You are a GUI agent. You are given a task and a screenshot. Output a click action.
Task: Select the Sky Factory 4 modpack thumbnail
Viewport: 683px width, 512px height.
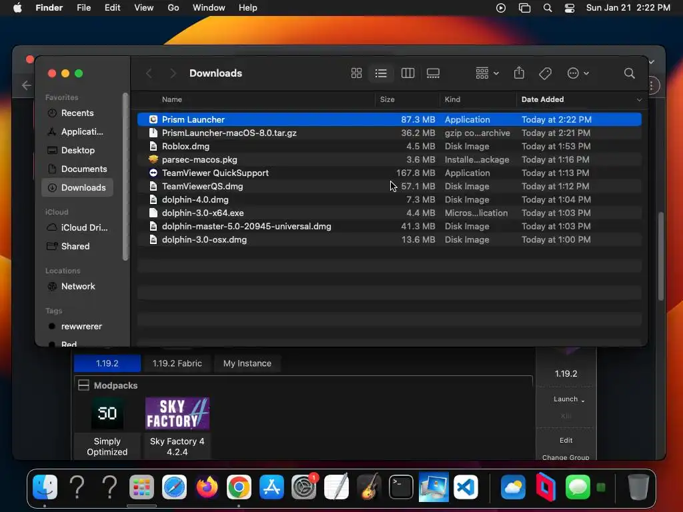[x=177, y=413]
